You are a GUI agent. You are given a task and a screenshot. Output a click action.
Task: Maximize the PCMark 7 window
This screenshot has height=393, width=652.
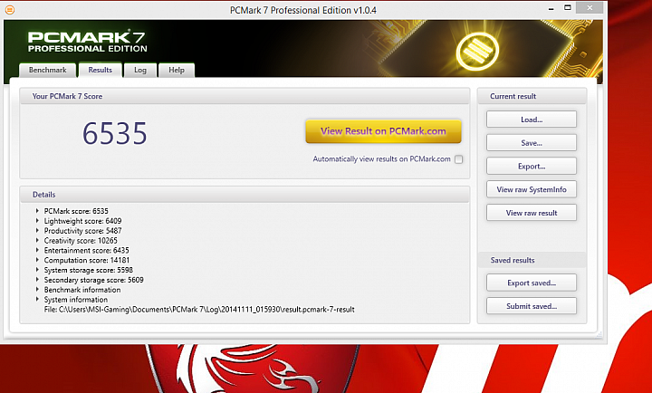pos(568,8)
